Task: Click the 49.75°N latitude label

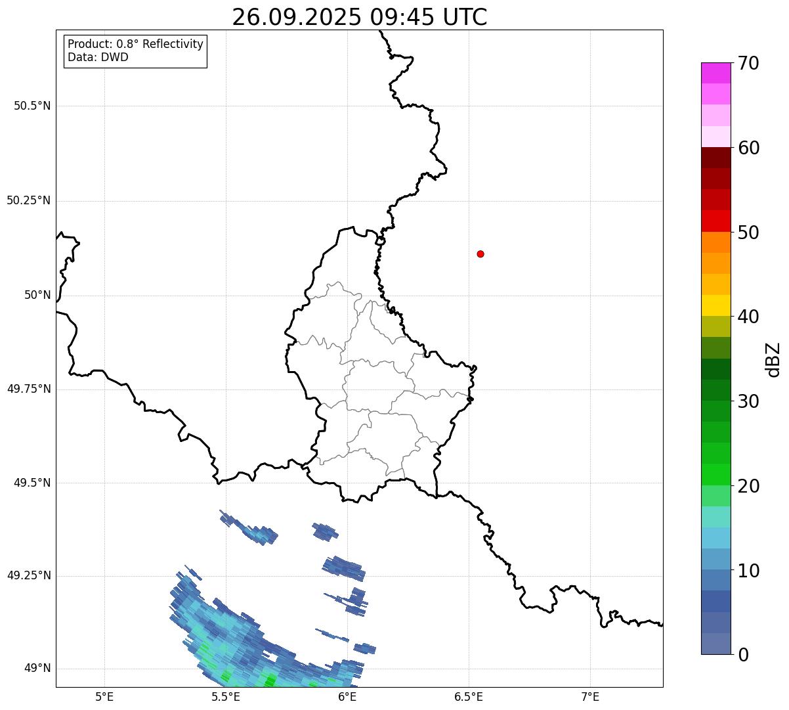Action: [28, 389]
